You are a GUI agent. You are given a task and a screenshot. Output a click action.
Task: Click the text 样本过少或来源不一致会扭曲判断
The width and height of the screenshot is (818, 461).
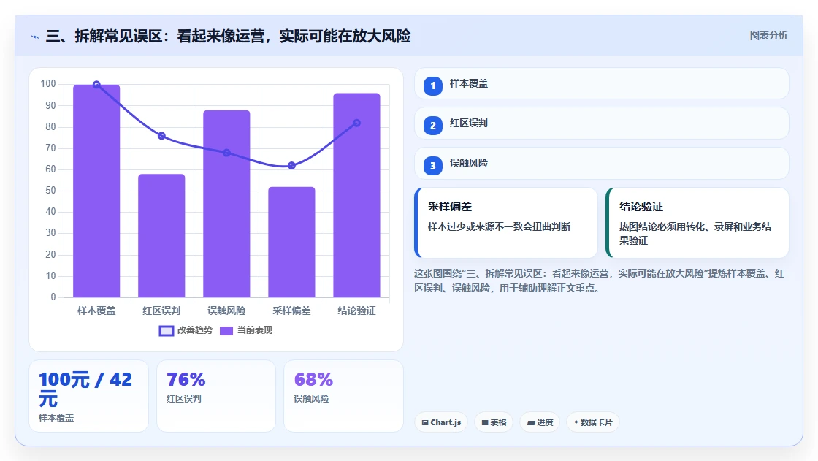point(500,226)
